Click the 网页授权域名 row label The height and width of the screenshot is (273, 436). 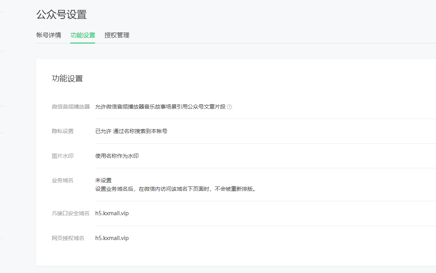click(x=68, y=238)
